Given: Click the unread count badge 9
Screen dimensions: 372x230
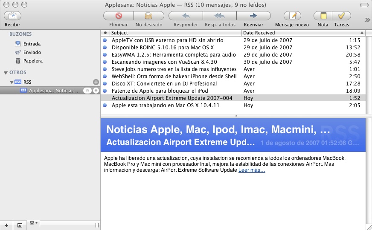Looking at the screenshot, I should pos(87,91).
